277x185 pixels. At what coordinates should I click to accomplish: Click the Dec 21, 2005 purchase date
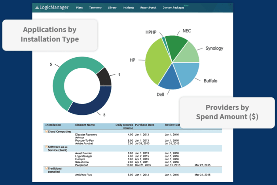143,165
